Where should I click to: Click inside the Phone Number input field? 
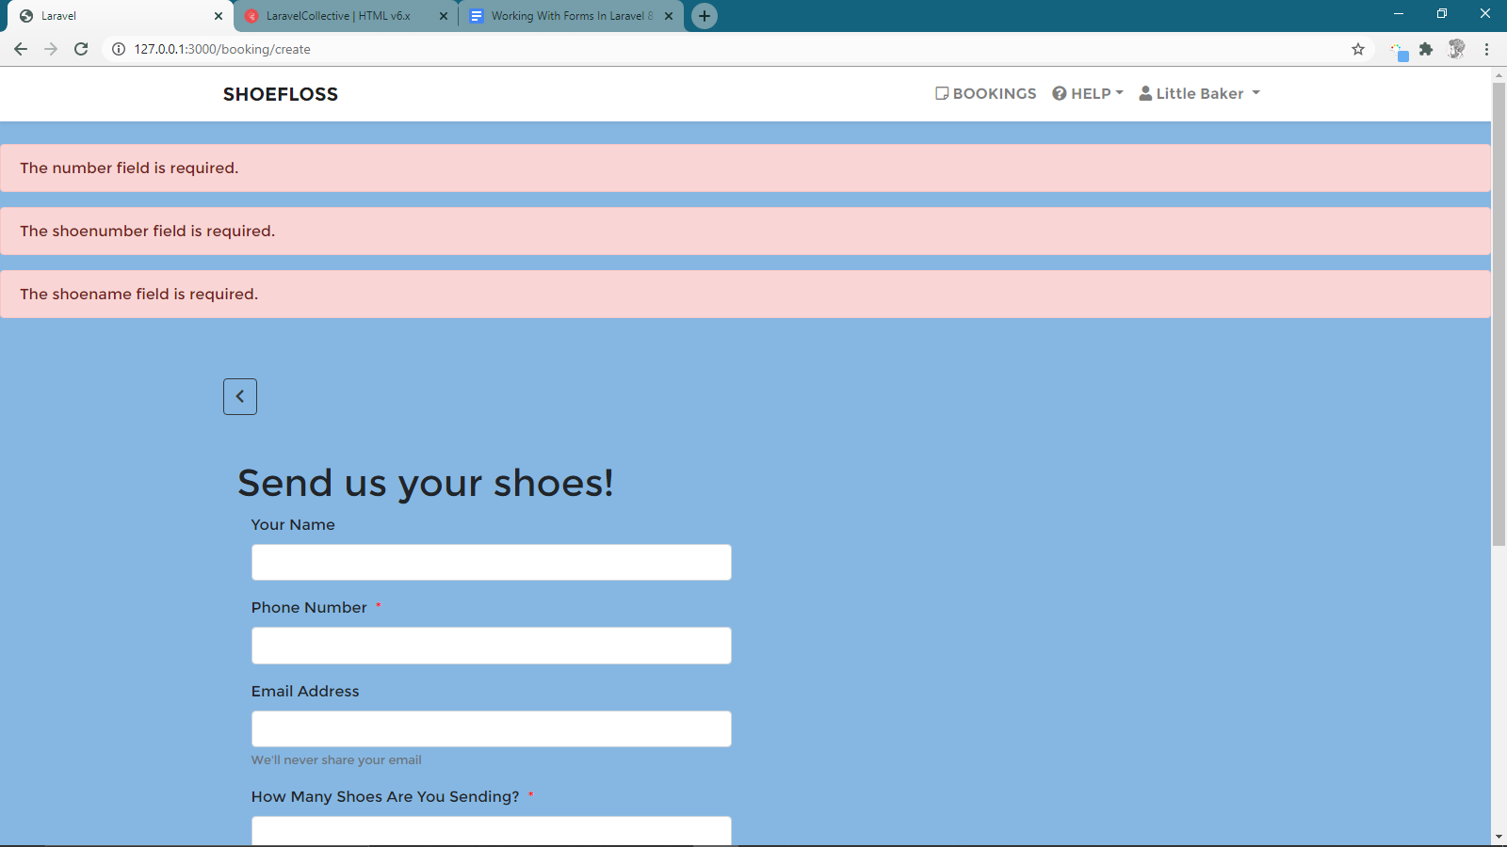(x=491, y=645)
